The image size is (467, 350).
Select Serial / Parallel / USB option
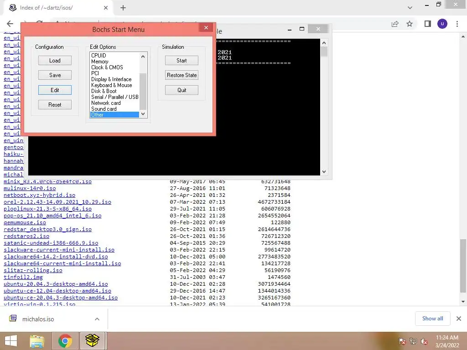point(114,97)
